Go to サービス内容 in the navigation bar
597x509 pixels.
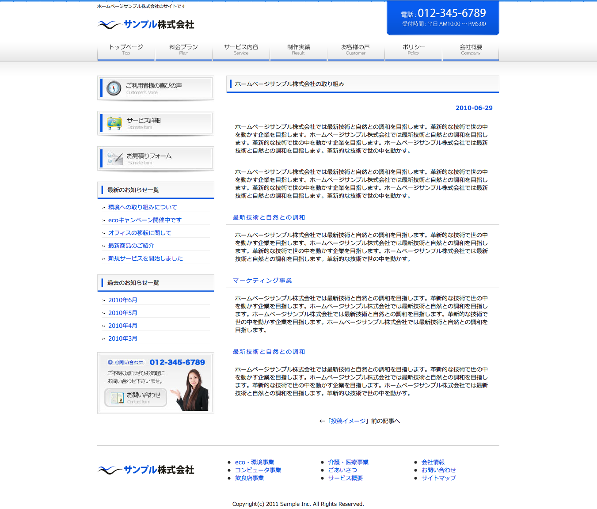[x=241, y=49]
